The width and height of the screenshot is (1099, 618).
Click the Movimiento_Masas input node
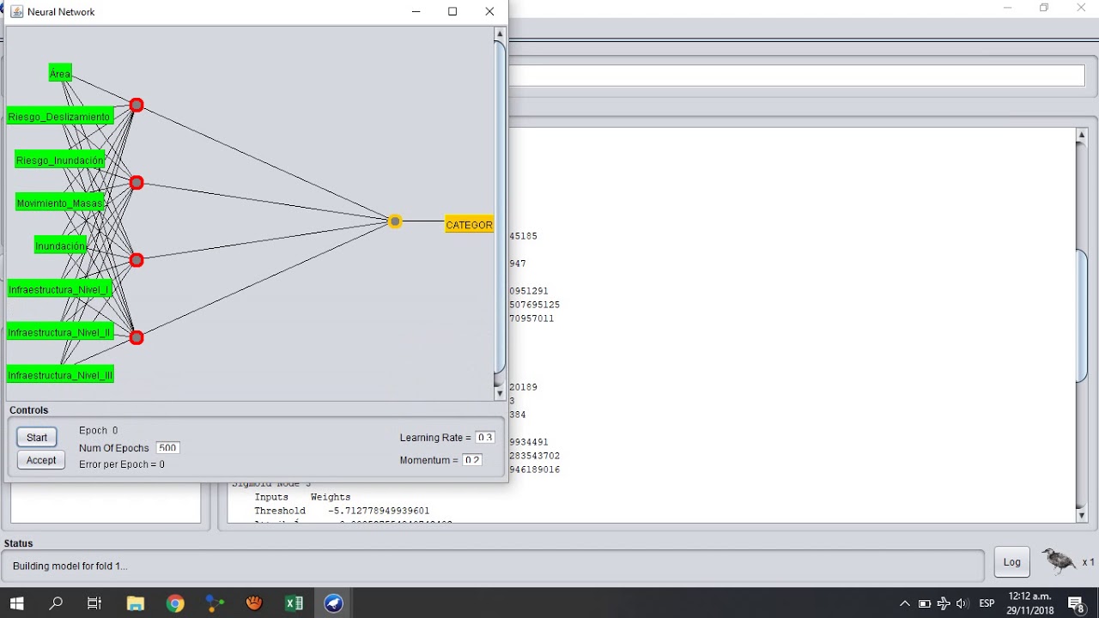pos(60,203)
